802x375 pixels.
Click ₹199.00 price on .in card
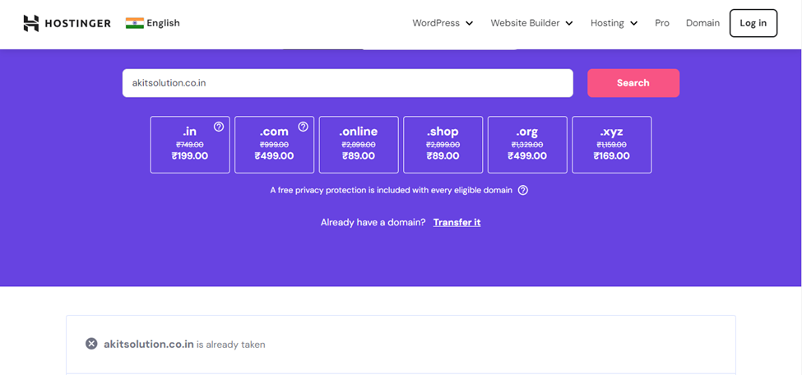pos(190,156)
